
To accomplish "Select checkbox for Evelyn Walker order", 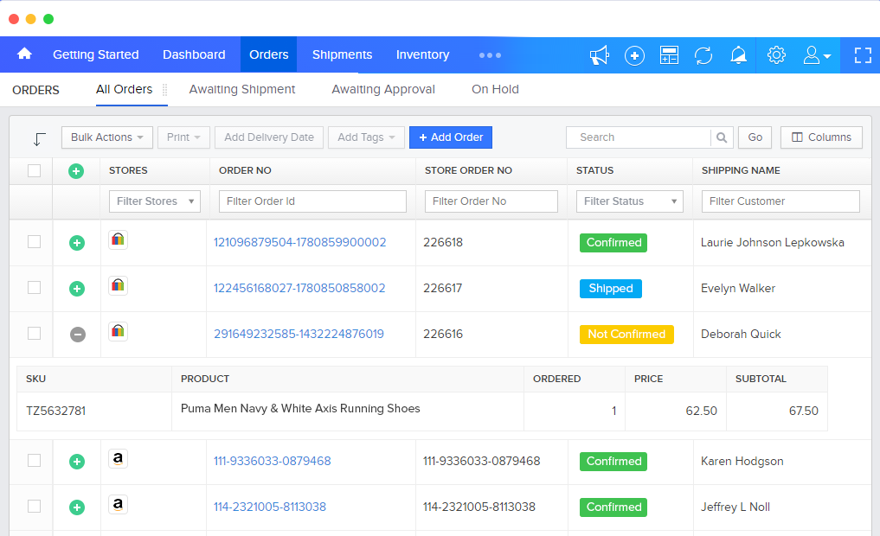I will (x=35, y=288).
